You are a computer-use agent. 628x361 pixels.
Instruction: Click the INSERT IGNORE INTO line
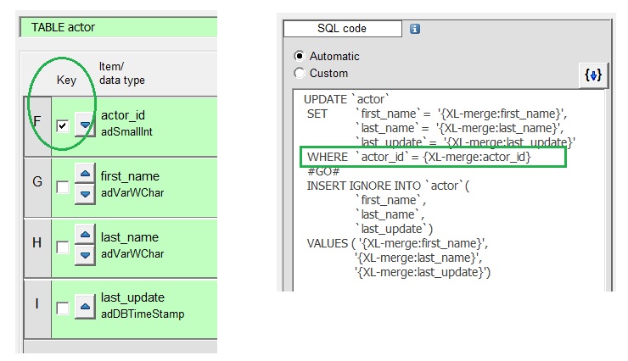point(388,186)
